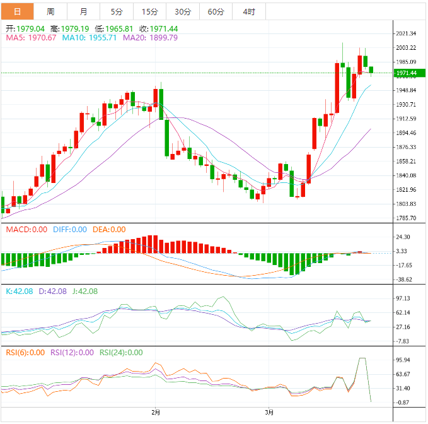Choose the 15分 interval tab
Viewport: 428px width, 424px height.
[x=150, y=12]
